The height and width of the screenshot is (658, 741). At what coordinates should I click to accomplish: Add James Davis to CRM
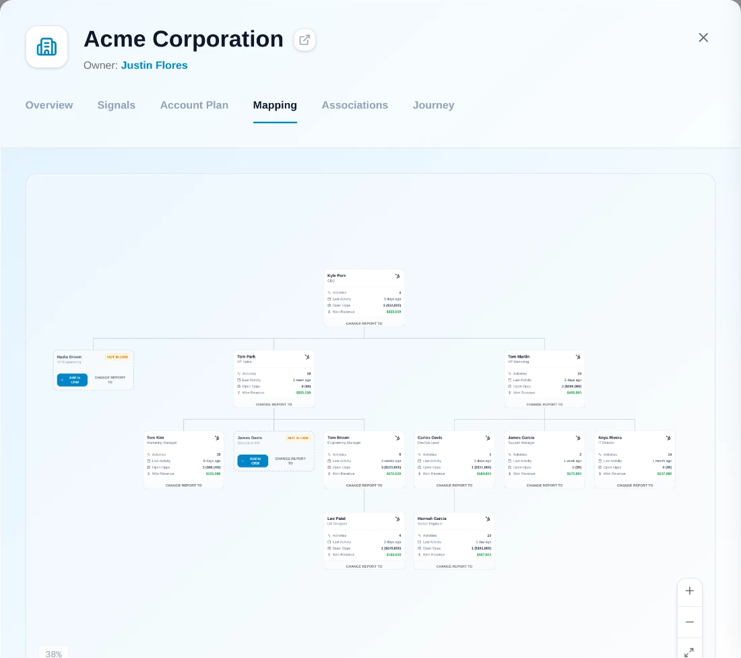[253, 461]
